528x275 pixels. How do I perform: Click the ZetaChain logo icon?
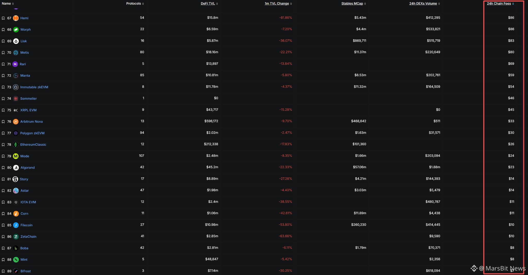coord(16,237)
